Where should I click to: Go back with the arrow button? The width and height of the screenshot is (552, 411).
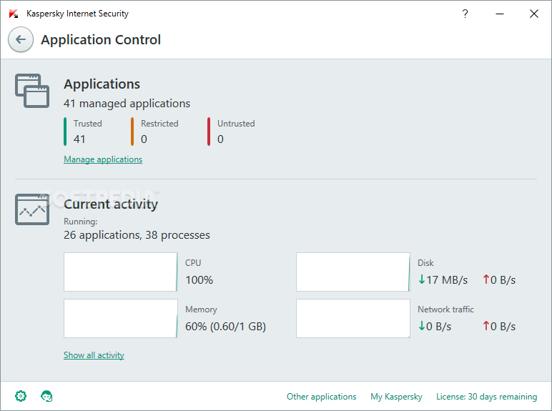tap(21, 39)
